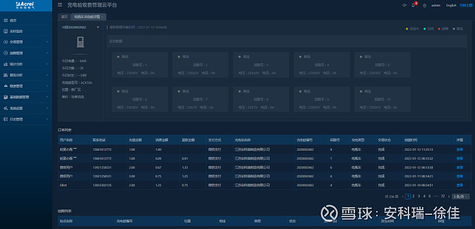Viewport: 475px width, 229px height.
Task: Open the admin user menu
Action: coord(436,5)
